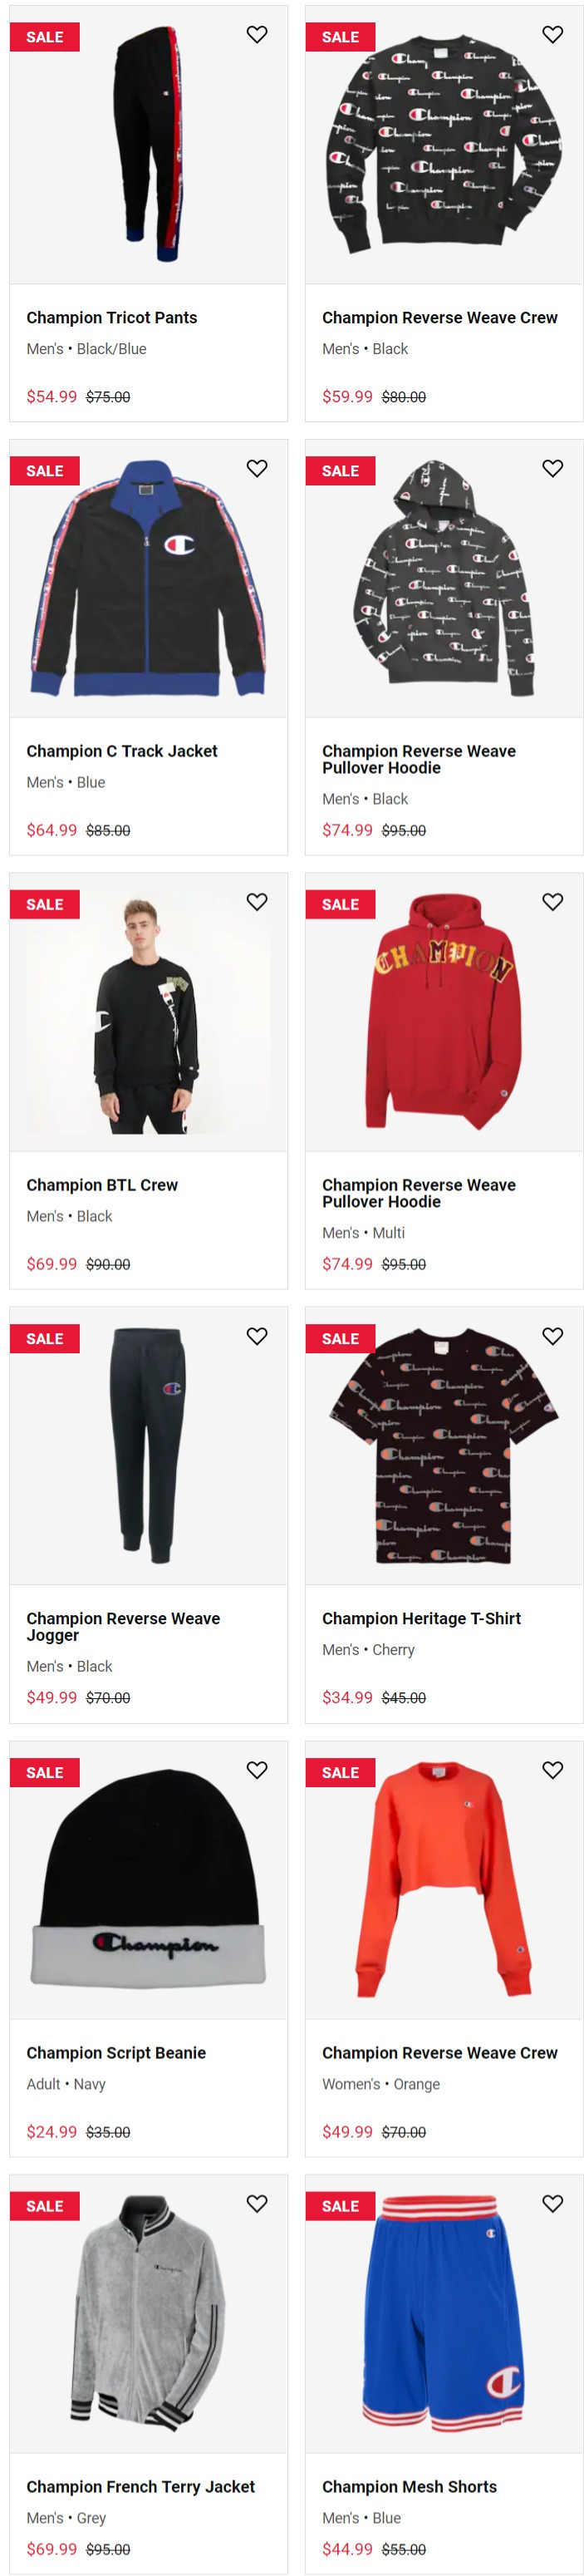Save Champion BTL Crew via heart icon

tap(257, 902)
